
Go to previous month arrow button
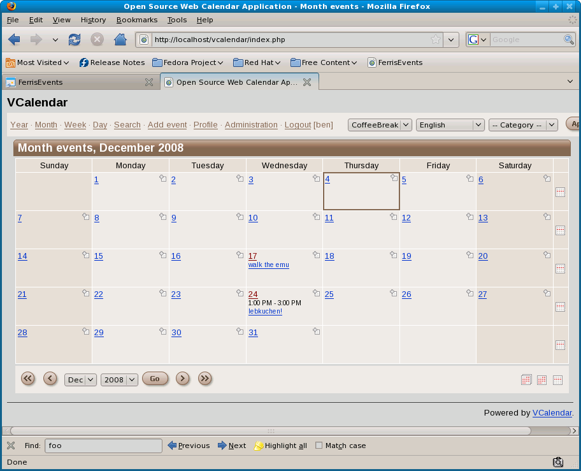(x=50, y=379)
